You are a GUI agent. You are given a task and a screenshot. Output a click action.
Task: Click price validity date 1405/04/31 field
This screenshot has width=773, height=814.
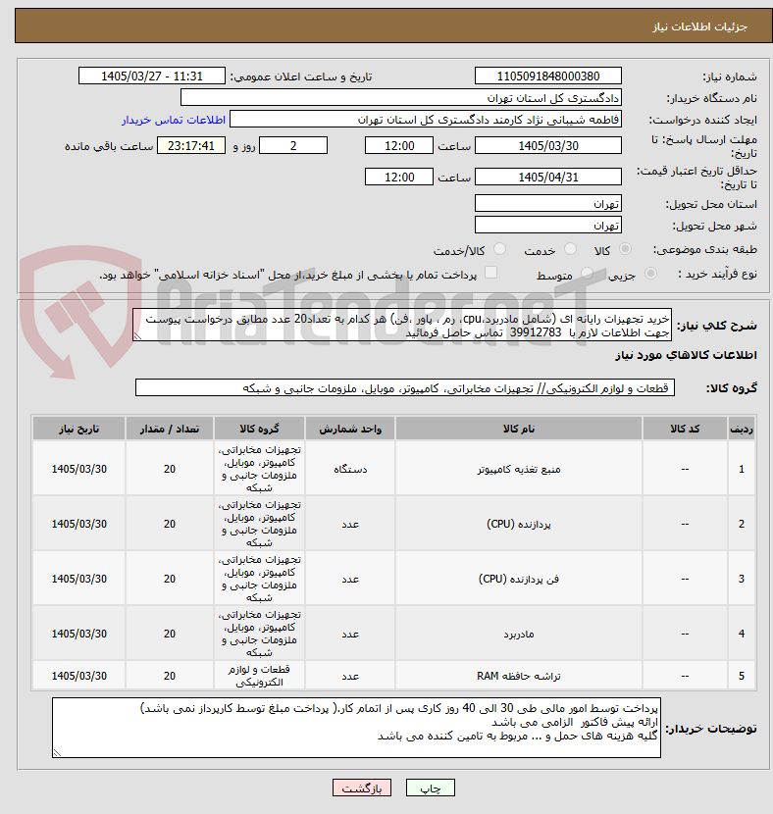point(548,178)
